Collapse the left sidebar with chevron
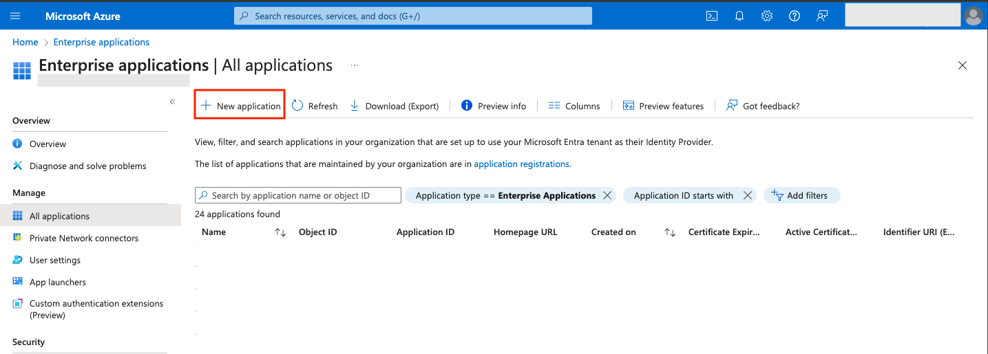 point(173,102)
